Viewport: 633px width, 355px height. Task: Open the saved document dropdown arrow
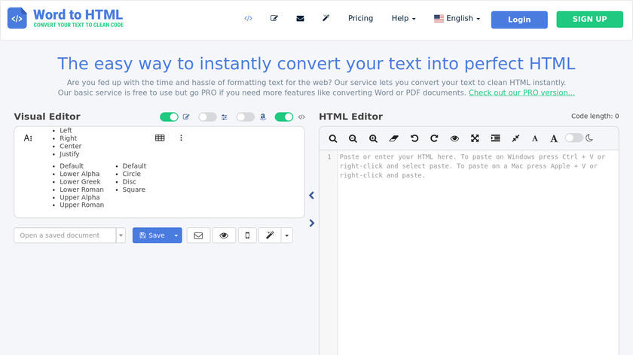tap(121, 235)
